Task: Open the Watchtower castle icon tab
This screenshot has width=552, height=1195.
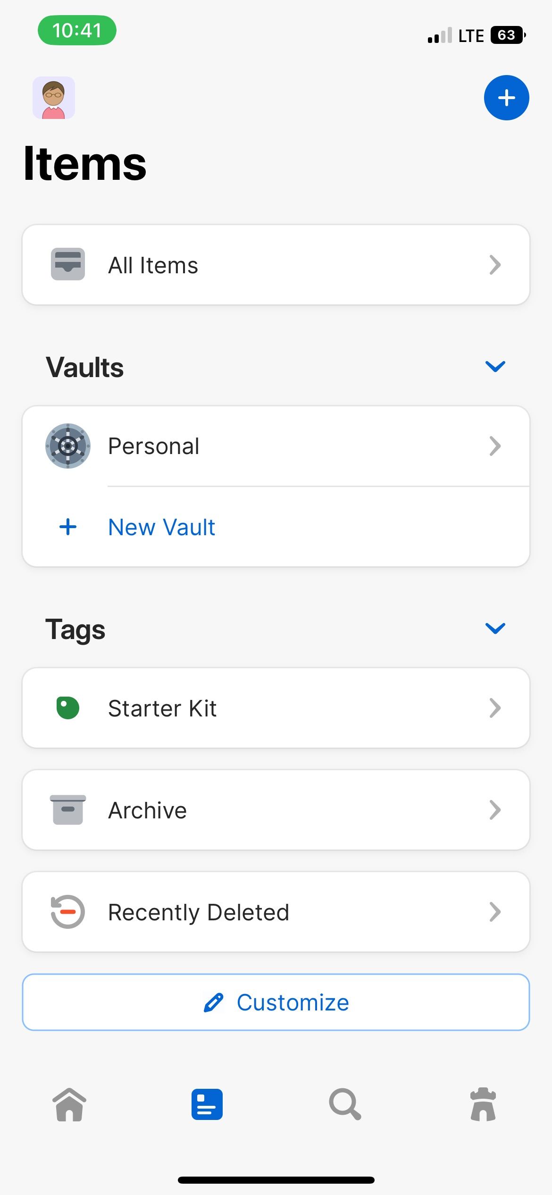Action: click(483, 1104)
